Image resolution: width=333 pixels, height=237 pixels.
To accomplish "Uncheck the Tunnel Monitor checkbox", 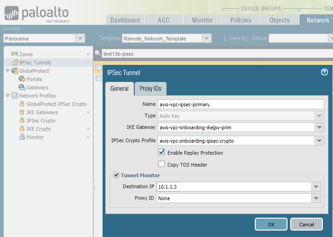I will click(116, 175).
